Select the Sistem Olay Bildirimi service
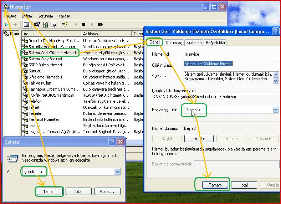Viewport: 281px width, 204px height. 83,59
